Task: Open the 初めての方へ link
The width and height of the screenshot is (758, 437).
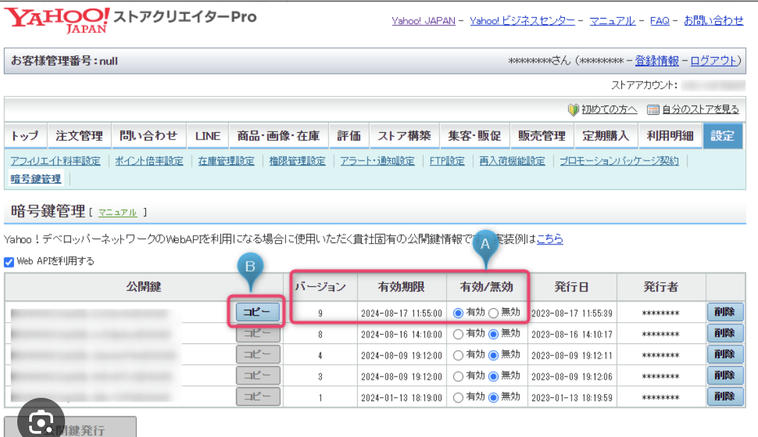Action: [x=609, y=110]
